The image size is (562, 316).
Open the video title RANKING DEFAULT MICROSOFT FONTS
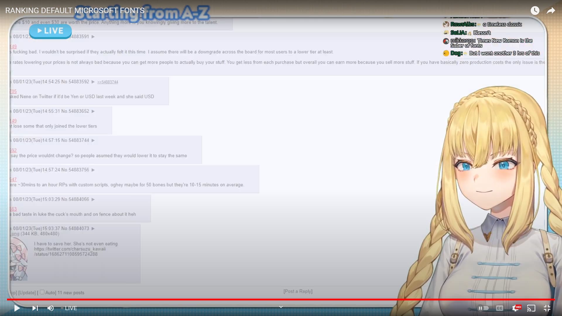(x=75, y=11)
